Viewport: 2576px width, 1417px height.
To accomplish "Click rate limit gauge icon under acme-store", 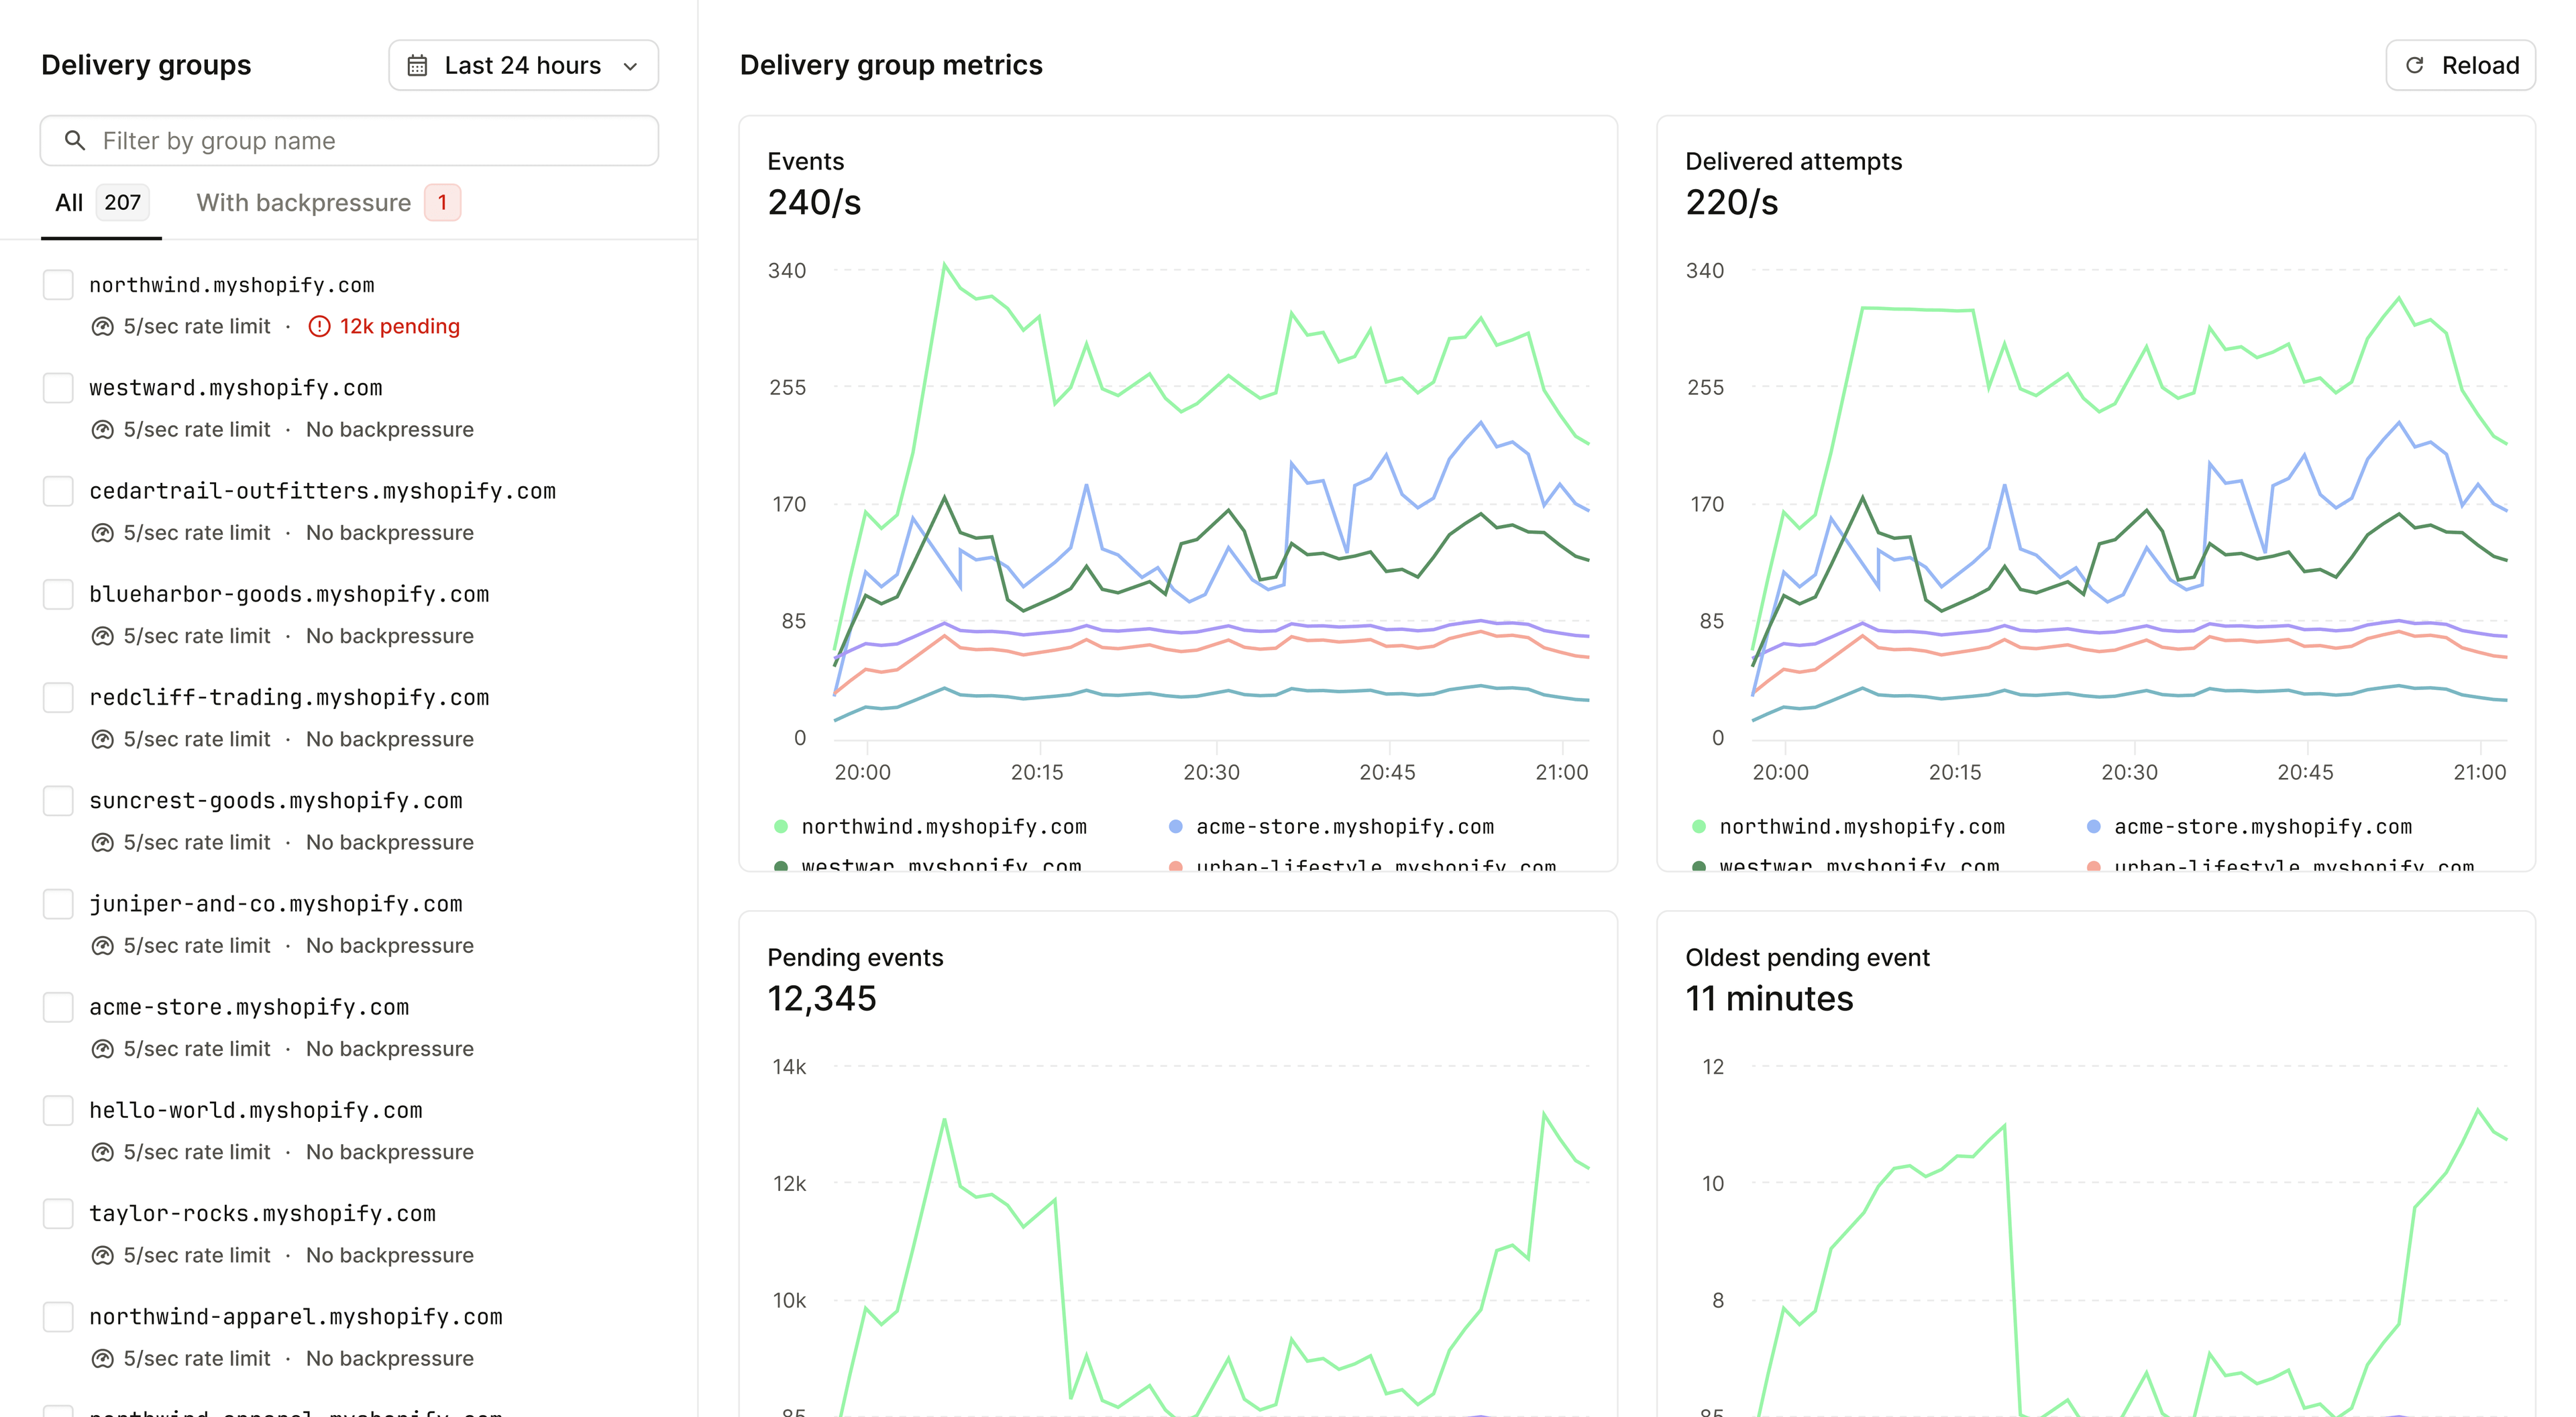I will pyautogui.click(x=102, y=1049).
